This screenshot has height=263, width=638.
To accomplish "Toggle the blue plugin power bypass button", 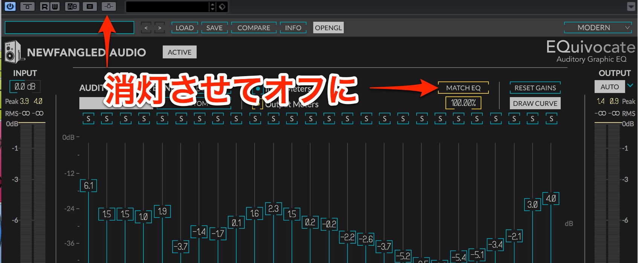I will (x=10, y=6).
